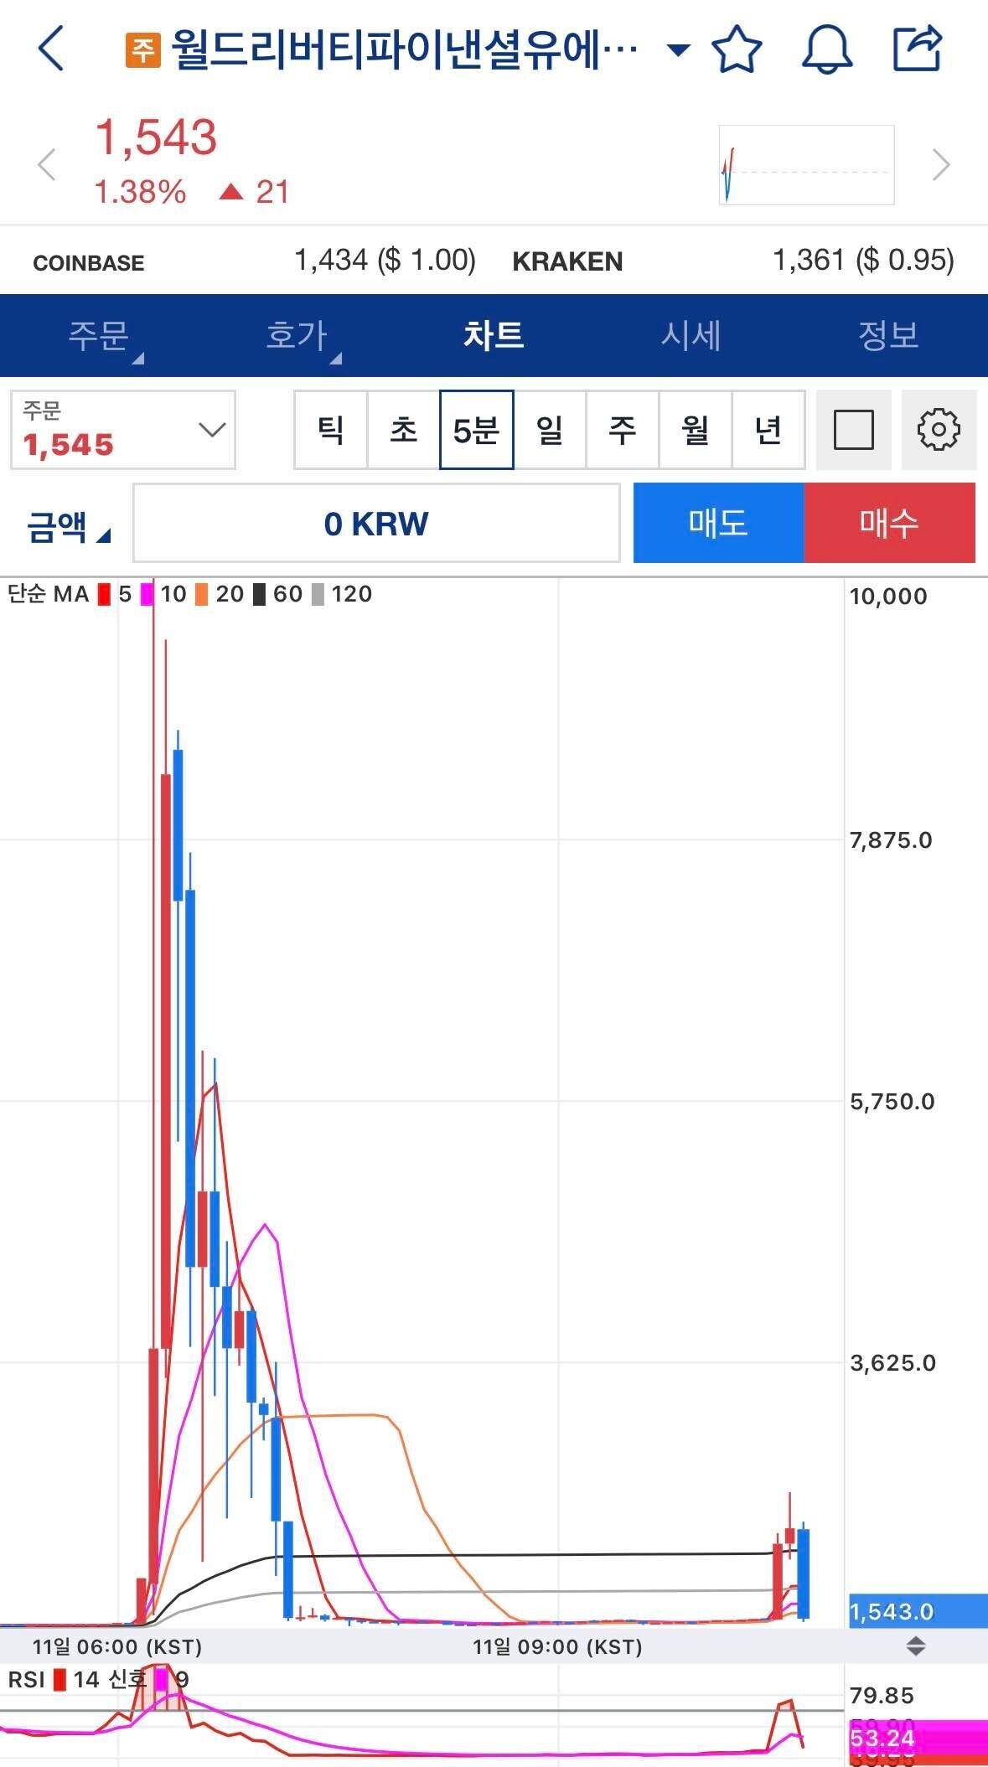This screenshot has height=1767, width=988.
Task: Tap the 0 KRW amount input field
Action: 376,524
